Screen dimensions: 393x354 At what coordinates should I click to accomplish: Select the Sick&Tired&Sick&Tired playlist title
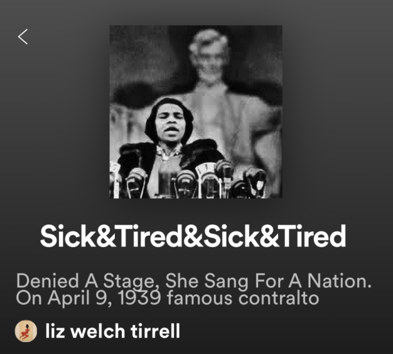(193, 237)
